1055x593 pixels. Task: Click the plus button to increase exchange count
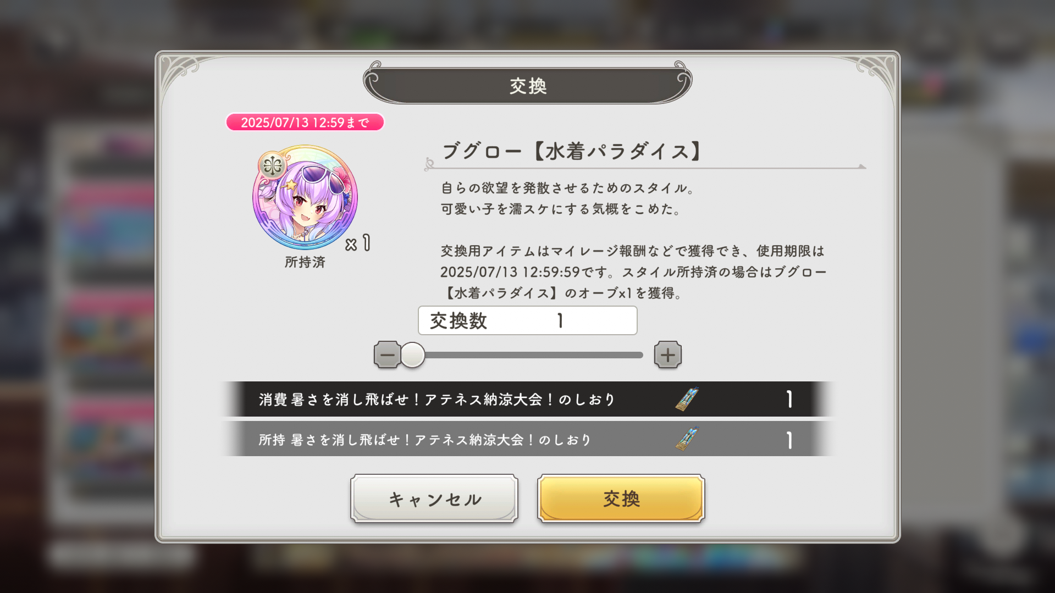[668, 355]
